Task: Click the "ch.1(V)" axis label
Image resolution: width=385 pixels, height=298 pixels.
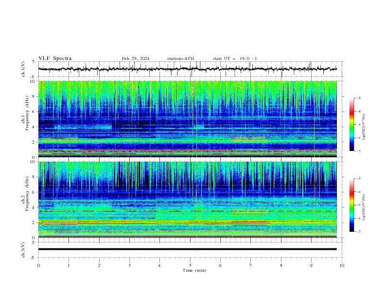Action: click(x=23, y=69)
